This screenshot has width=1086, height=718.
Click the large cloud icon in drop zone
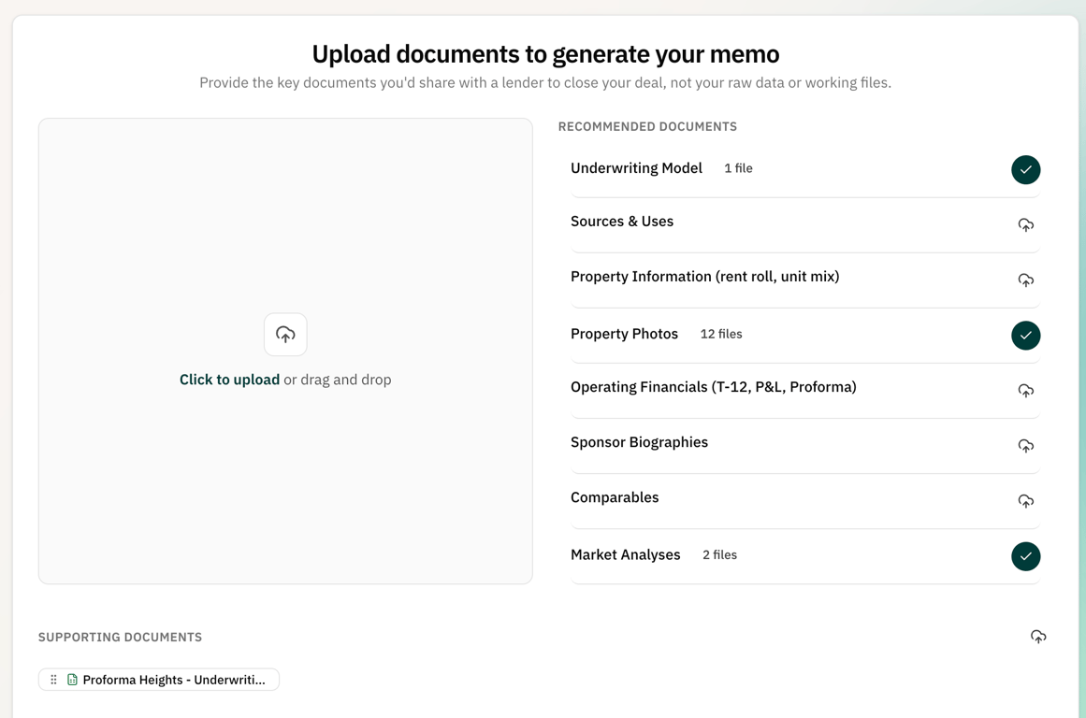285,334
